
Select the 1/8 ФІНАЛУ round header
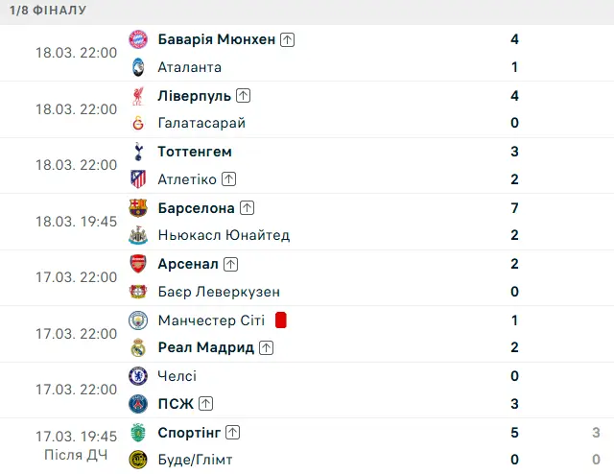coord(48,11)
